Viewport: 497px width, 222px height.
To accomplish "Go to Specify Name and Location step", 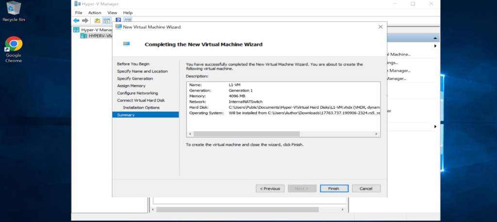I will tap(142, 71).
